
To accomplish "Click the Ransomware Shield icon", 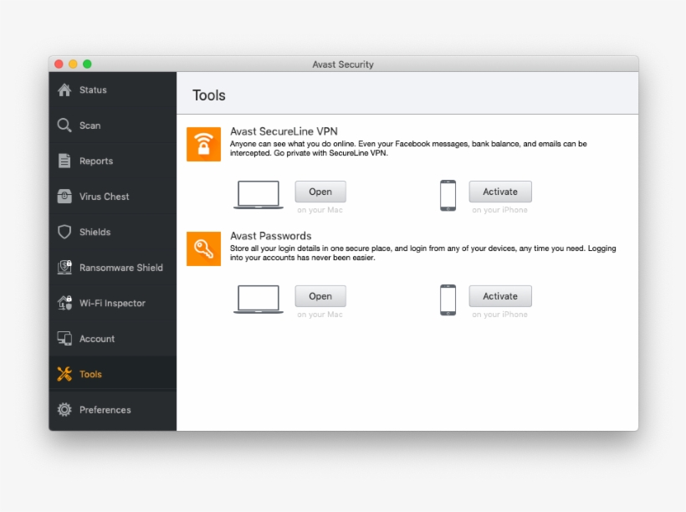I will click(64, 267).
